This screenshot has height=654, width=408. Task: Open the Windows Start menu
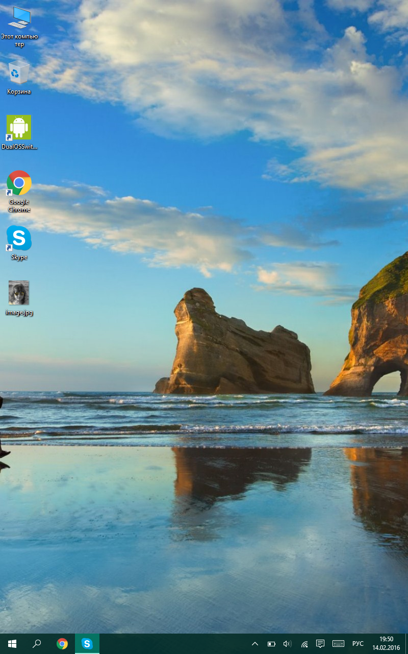click(x=12, y=644)
